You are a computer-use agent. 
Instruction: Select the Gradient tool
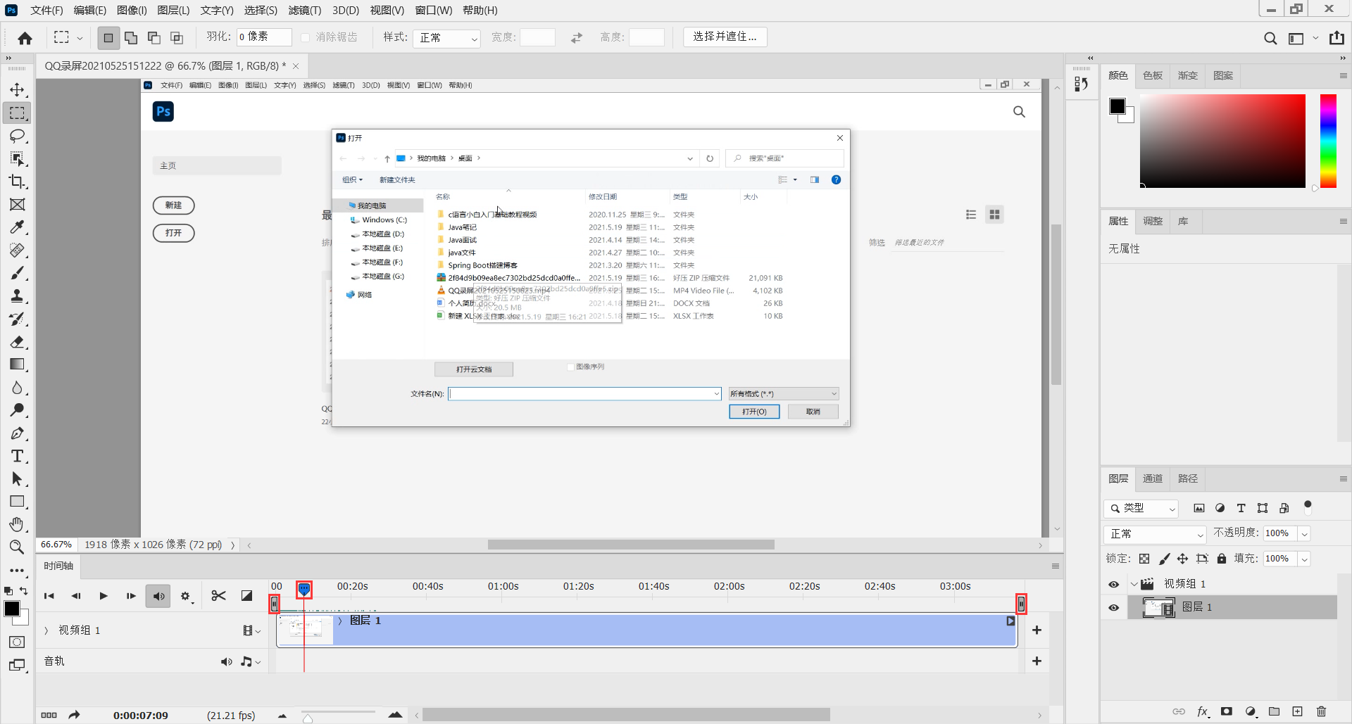tap(17, 364)
